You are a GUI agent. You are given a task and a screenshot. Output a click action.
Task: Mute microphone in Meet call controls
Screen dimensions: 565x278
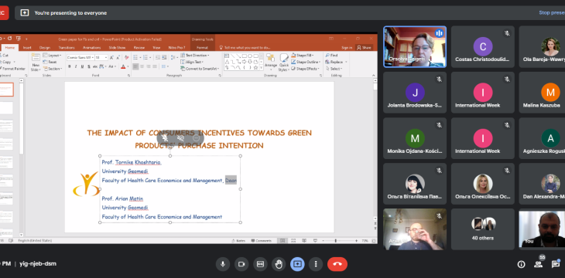223,264
